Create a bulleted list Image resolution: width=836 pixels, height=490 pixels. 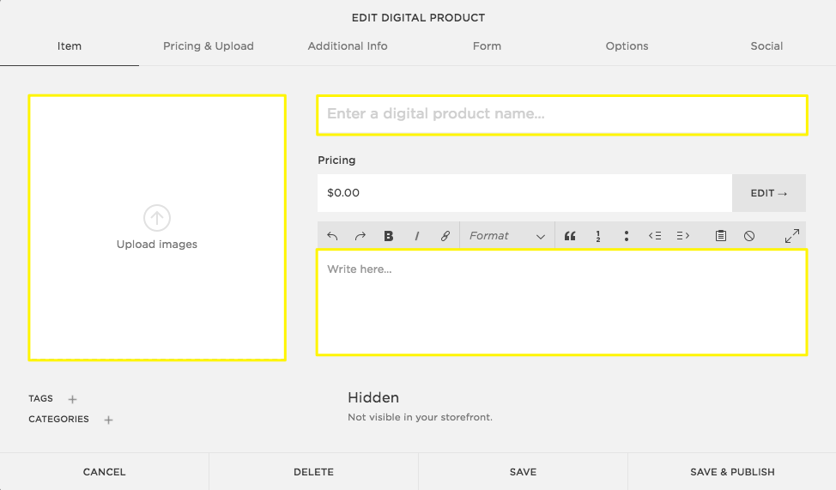tap(627, 236)
